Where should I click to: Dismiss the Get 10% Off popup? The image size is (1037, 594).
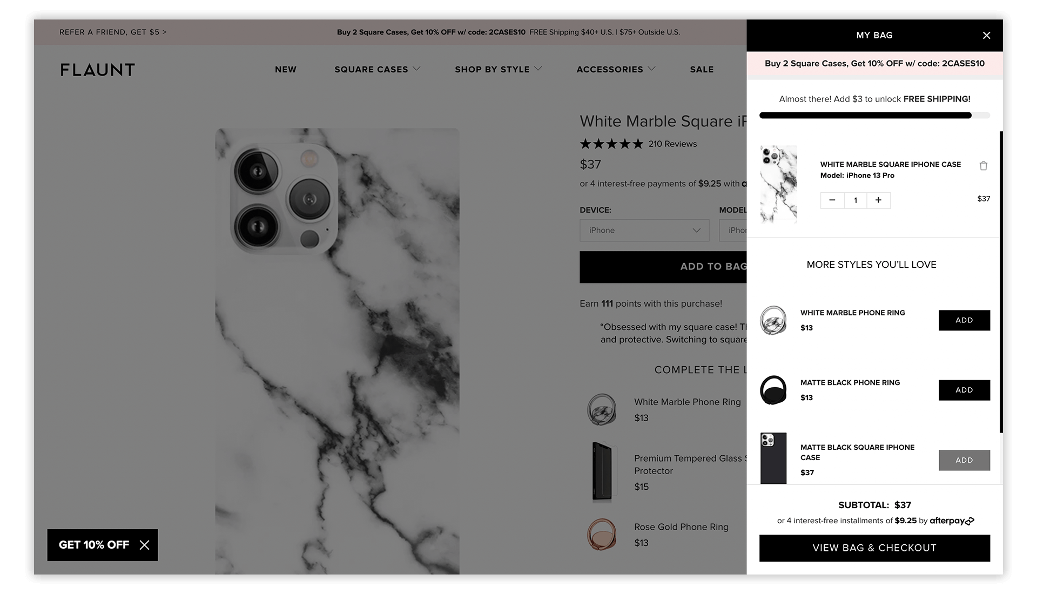coord(144,545)
